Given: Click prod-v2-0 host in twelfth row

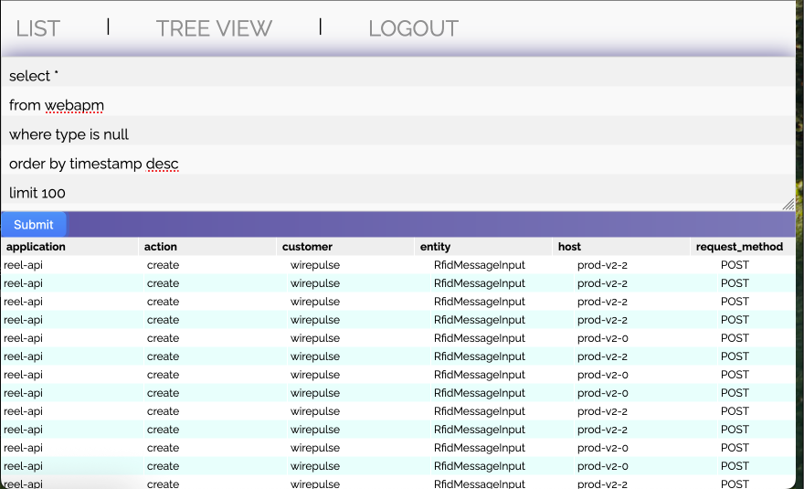Looking at the screenshot, I should (602, 466).
